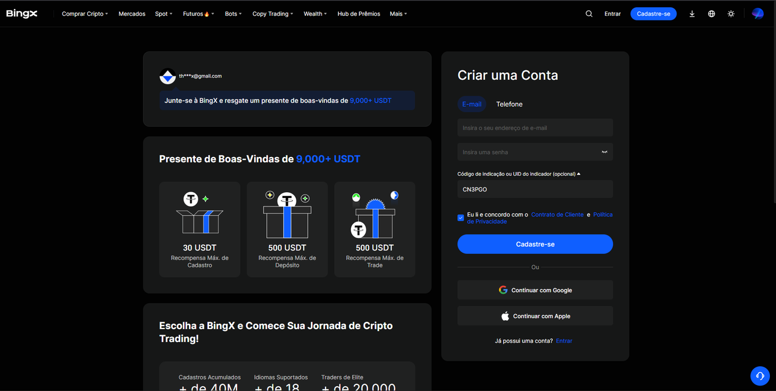Select the E-mail tab
The height and width of the screenshot is (391, 776).
tap(472, 104)
